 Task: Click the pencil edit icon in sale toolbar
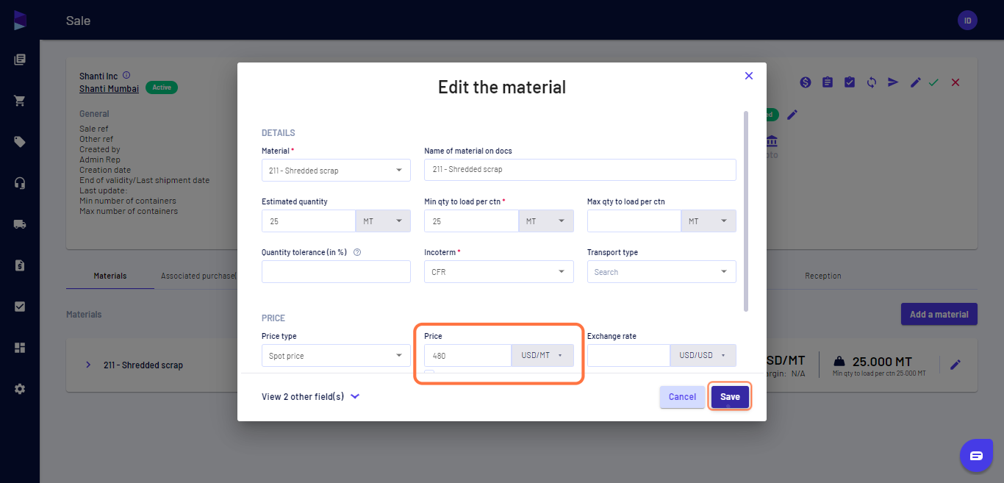pyautogui.click(x=915, y=82)
